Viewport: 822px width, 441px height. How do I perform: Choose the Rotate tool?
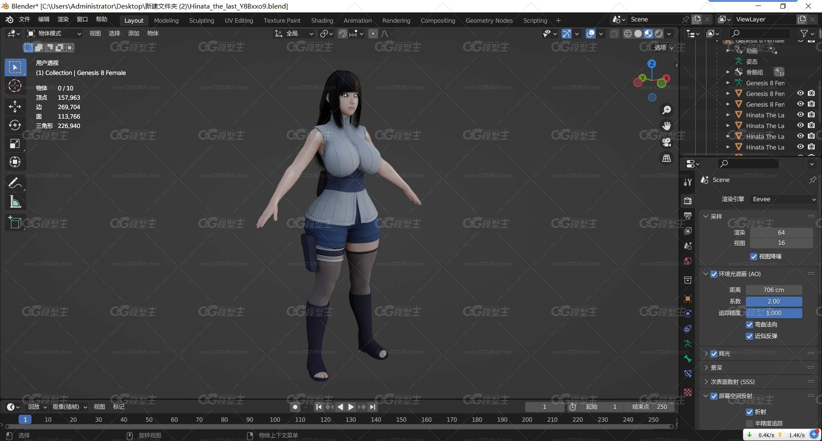pos(15,125)
